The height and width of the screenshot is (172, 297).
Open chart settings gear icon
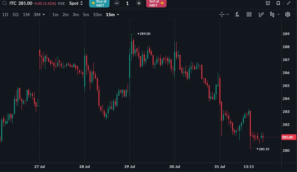(288, 14)
